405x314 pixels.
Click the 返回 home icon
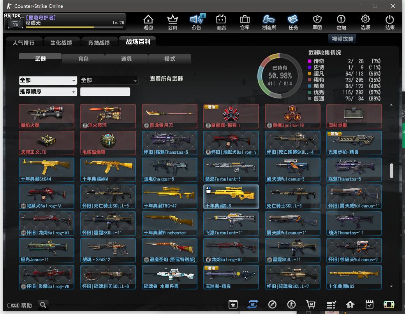click(148, 22)
